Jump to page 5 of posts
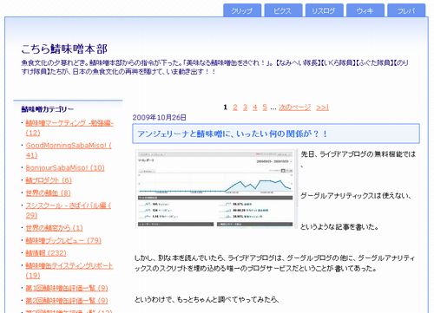 point(265,108)
